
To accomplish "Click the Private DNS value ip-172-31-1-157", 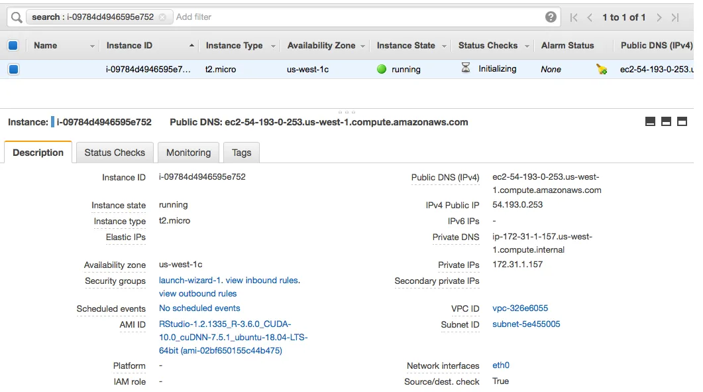I will coord(542,243).
